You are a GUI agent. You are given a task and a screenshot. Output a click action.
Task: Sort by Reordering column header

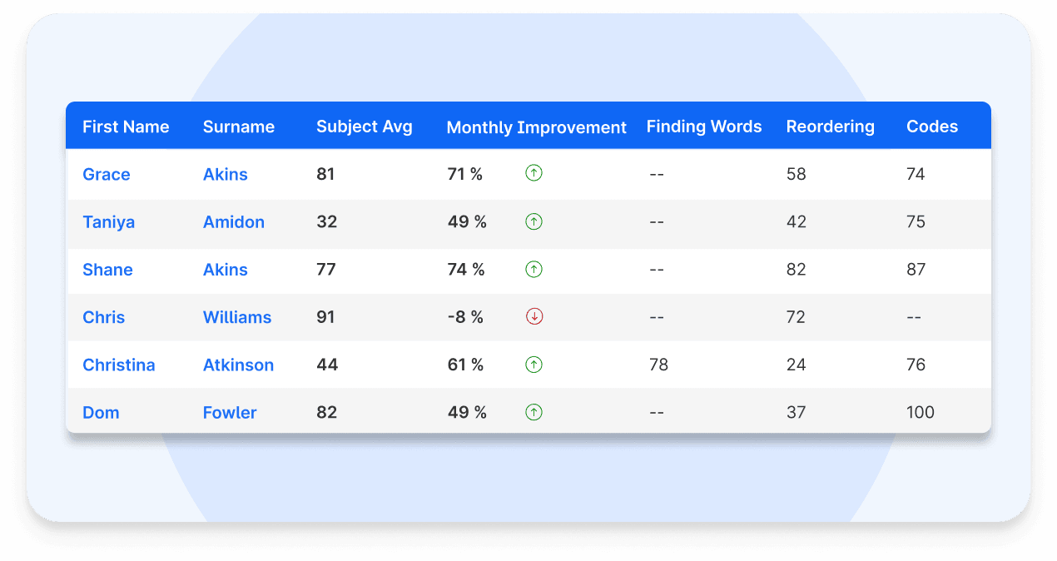coord(830,127)
